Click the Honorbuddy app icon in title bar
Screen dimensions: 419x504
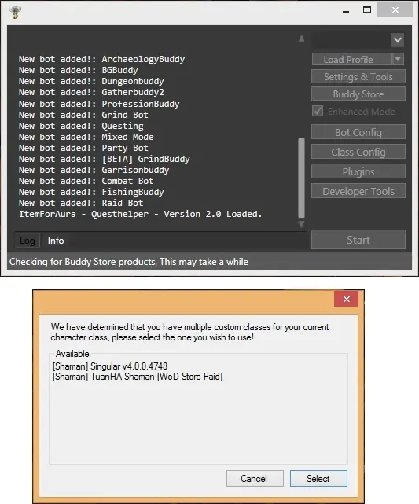click(x=15, y=12)
